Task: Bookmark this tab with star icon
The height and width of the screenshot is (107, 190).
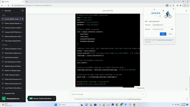Action: pos(173,5)
